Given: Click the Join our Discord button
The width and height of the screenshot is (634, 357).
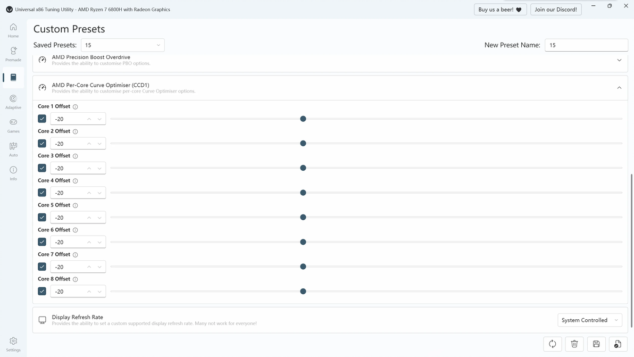Looking at the screenshot, I should click(556, 9).
